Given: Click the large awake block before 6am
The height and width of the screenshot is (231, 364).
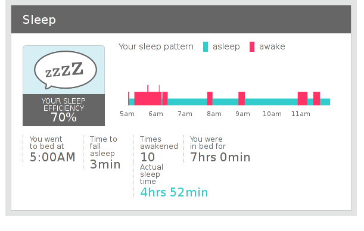Looking at the screenshot, I should (x=148, y=99).
